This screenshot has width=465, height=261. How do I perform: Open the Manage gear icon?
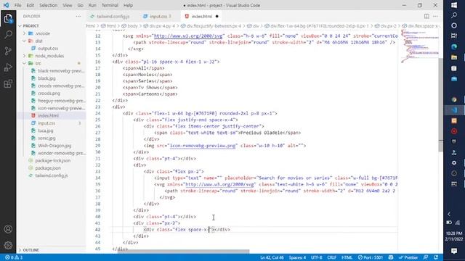[x=8, y=245]
